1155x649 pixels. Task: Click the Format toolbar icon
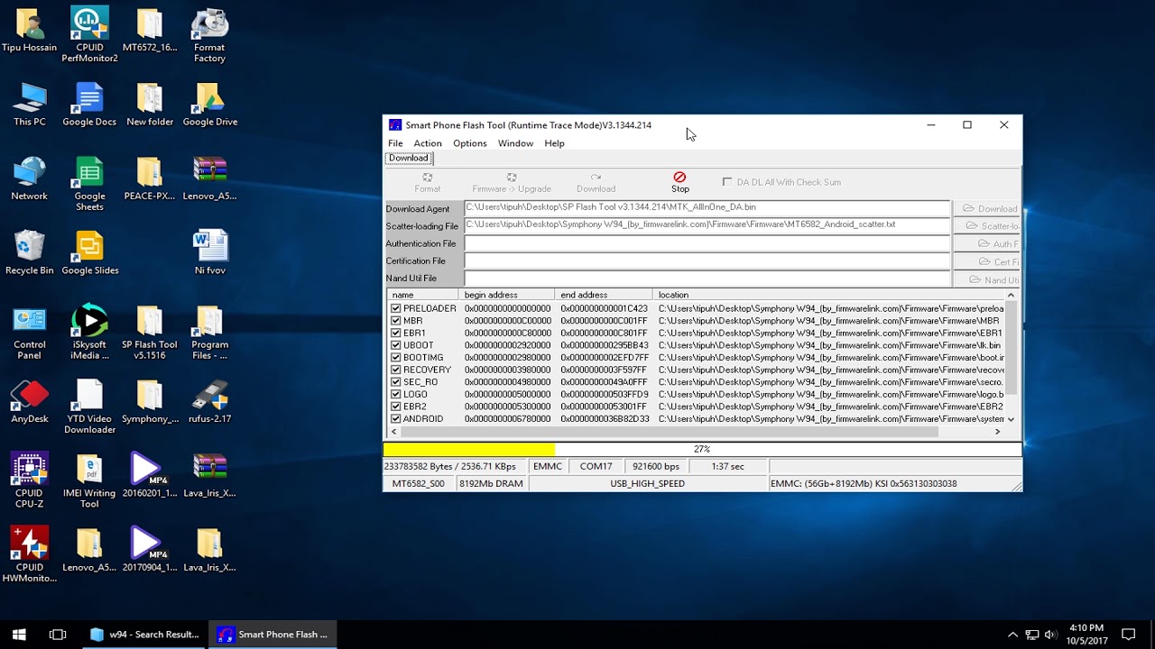tap(427, 182)
